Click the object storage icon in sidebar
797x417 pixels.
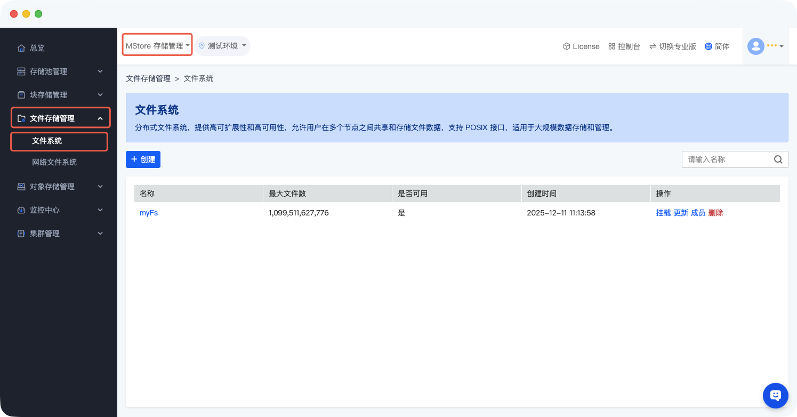click(21, 187)
